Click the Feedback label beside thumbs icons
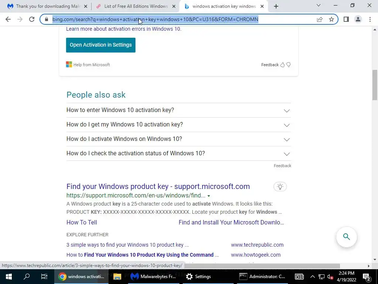 pyautogui.click(x=270, y=65)
